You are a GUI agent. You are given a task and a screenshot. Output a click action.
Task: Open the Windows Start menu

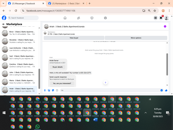pos(4,113)
